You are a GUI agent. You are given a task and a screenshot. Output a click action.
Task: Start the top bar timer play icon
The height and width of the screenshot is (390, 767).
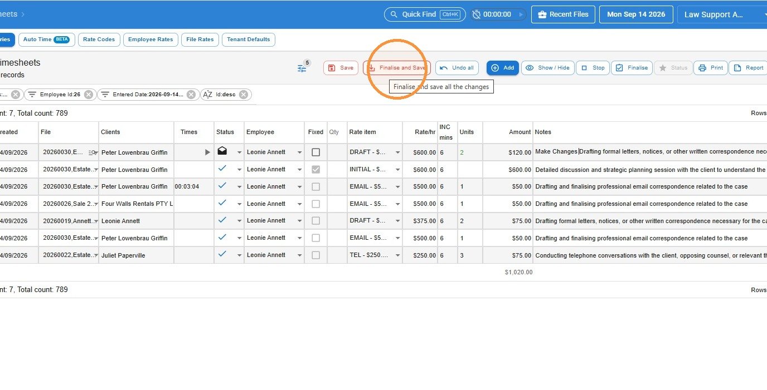pos(521,14)
